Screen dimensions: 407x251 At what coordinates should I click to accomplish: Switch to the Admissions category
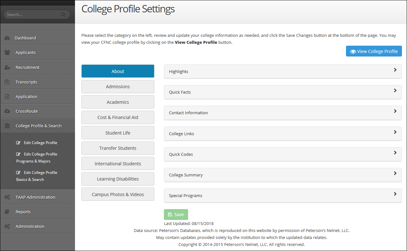tap(118, 86)
